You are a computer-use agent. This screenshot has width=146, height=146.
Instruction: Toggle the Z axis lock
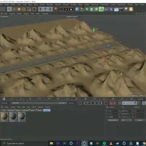pyautogui.click(x=50, y=9)
